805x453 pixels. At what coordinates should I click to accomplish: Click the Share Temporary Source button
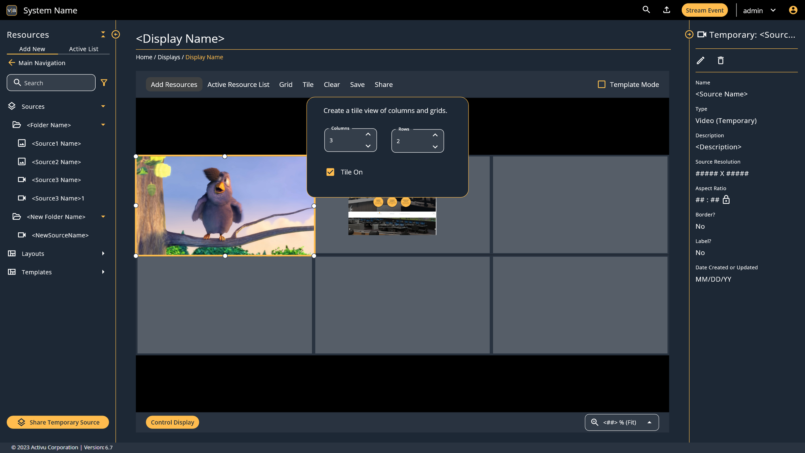click(58, 422)
